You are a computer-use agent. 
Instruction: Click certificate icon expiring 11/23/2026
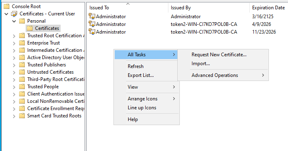click(x=92, y=32)
